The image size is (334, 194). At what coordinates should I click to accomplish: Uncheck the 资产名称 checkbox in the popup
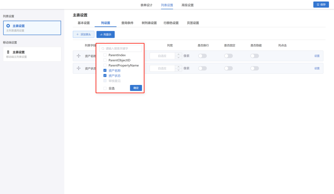(x=105, y=71)
